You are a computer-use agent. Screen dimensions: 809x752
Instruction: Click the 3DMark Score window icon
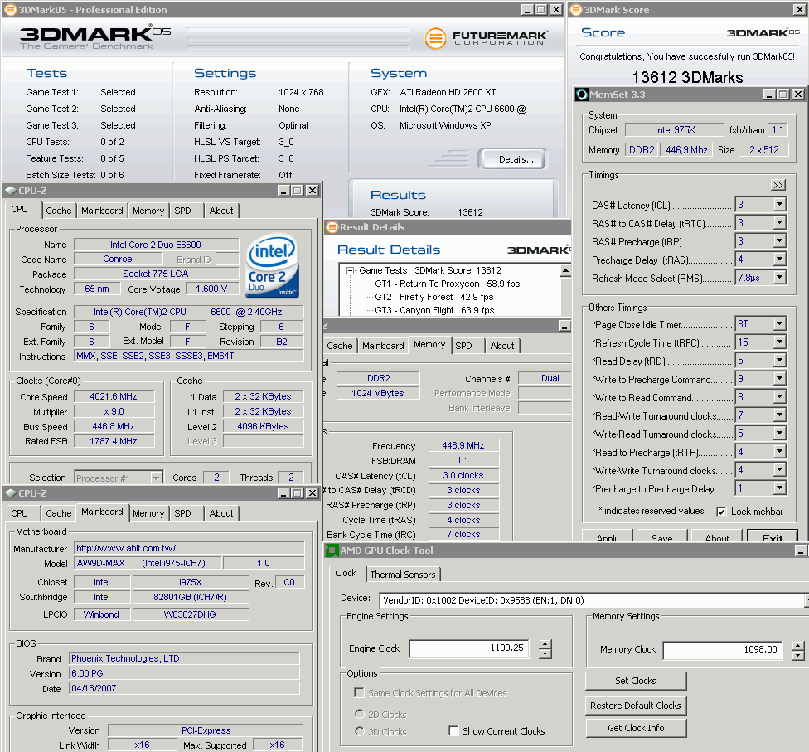pyautogui.click(x=576, y=10)
